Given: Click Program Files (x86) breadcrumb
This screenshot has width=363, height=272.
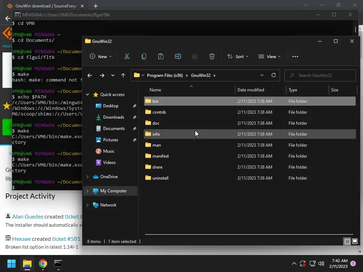Looking at the screenshot, I should tap(165, 75).
